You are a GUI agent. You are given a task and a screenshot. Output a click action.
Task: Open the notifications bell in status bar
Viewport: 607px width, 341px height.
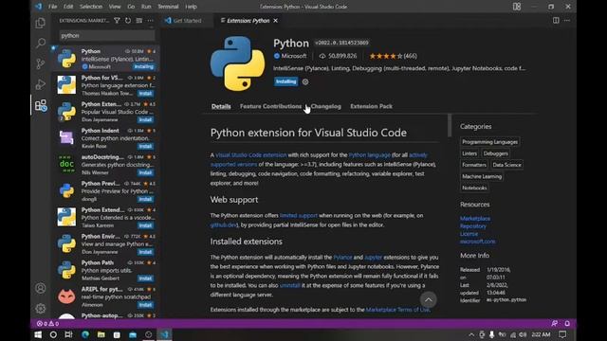click(x=567, y=323)
